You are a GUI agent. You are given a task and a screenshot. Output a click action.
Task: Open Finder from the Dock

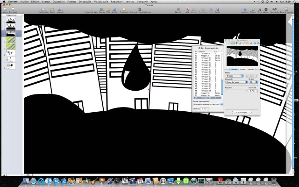pyautogui.click(x=26, y=181)
